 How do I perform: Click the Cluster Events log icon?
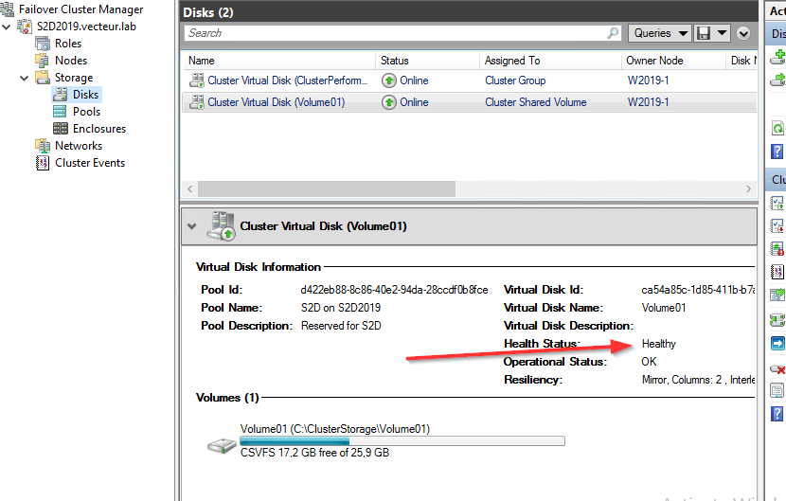[x=43, y=163]
